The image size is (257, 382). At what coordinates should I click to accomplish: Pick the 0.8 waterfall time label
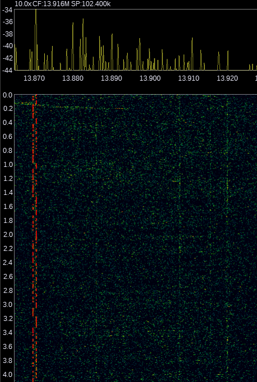tap(7, 151)
